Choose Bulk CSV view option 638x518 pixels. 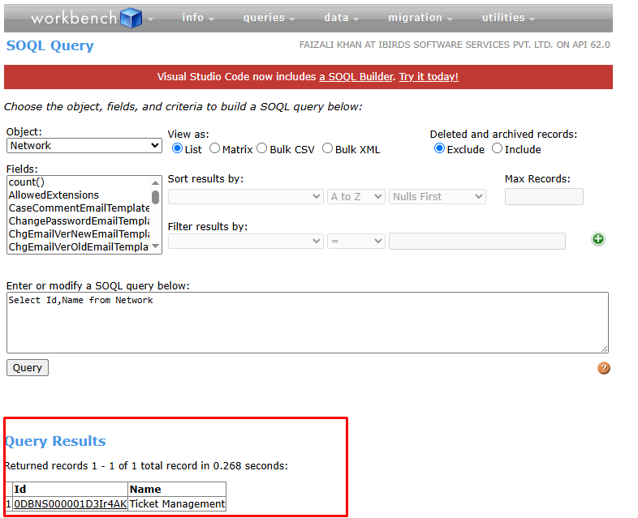click(262, 149)
